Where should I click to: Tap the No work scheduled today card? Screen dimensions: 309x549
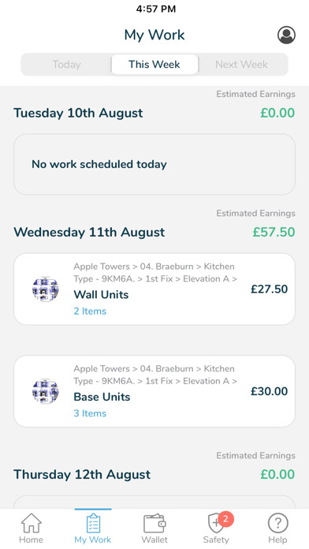click(x=154, y=164)
